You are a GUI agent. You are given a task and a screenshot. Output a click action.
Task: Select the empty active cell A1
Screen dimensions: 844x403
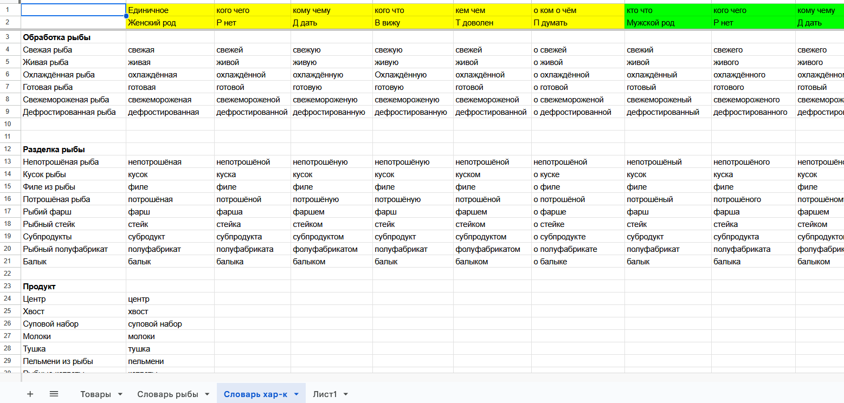[x=73, y=10]
